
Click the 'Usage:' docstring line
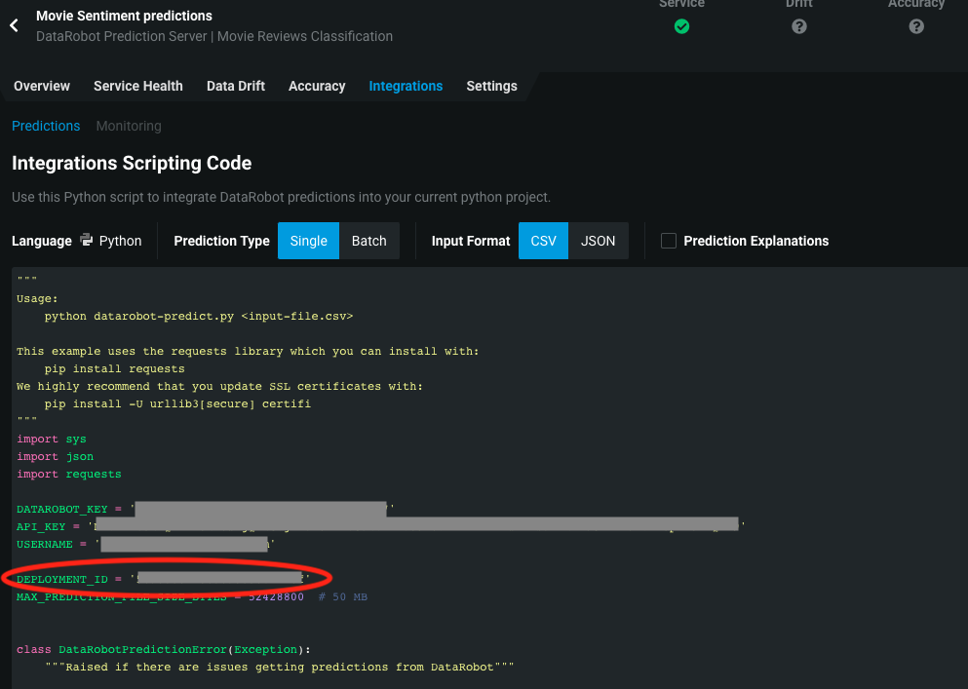click(37, 299)
